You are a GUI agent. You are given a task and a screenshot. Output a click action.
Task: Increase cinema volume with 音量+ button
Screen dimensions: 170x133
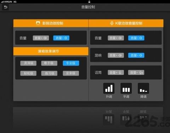(41, 38)
